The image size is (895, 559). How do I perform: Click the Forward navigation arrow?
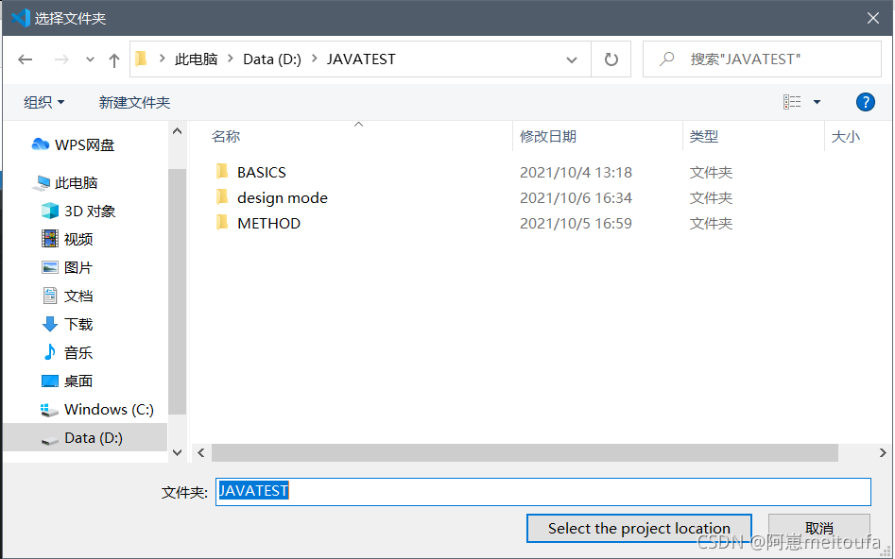(x=61, y=59)
